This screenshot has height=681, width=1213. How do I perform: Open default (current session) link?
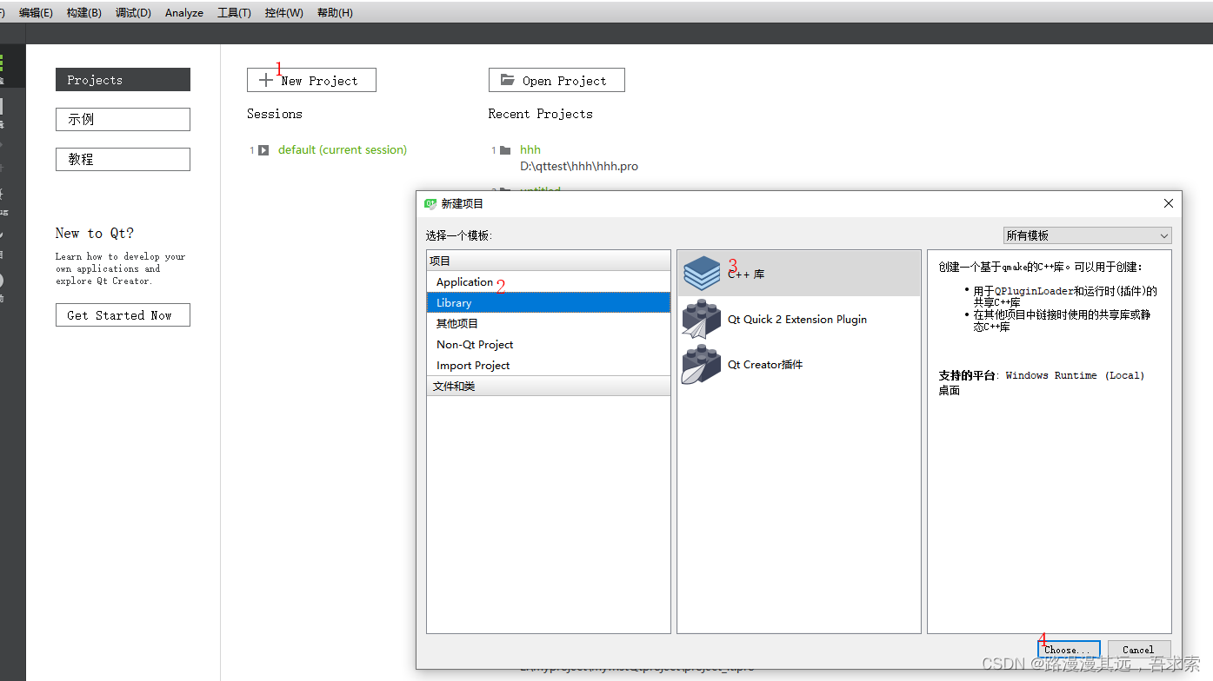pos(343,150)
